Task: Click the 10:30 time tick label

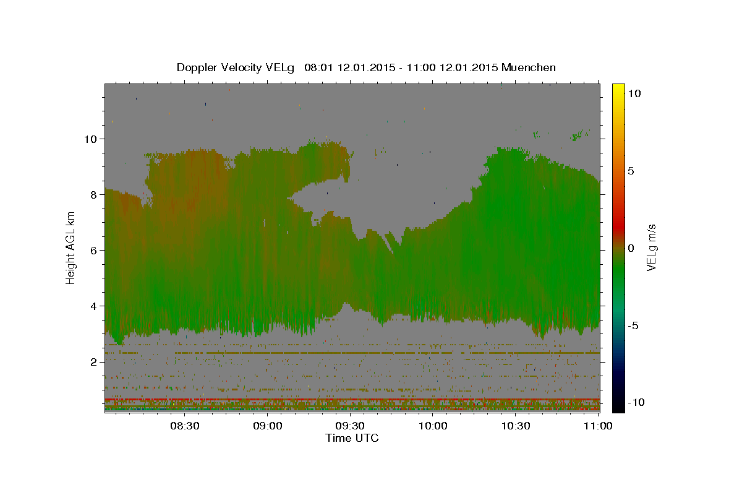Action: (x=516, y=426)
